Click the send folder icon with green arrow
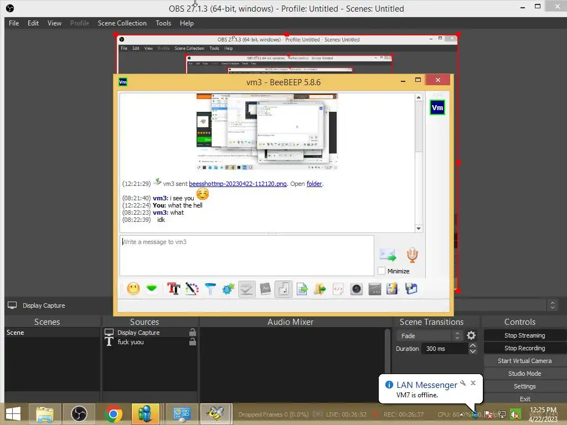The width and height of the screenshot is (567, 425). coord(319,289)
